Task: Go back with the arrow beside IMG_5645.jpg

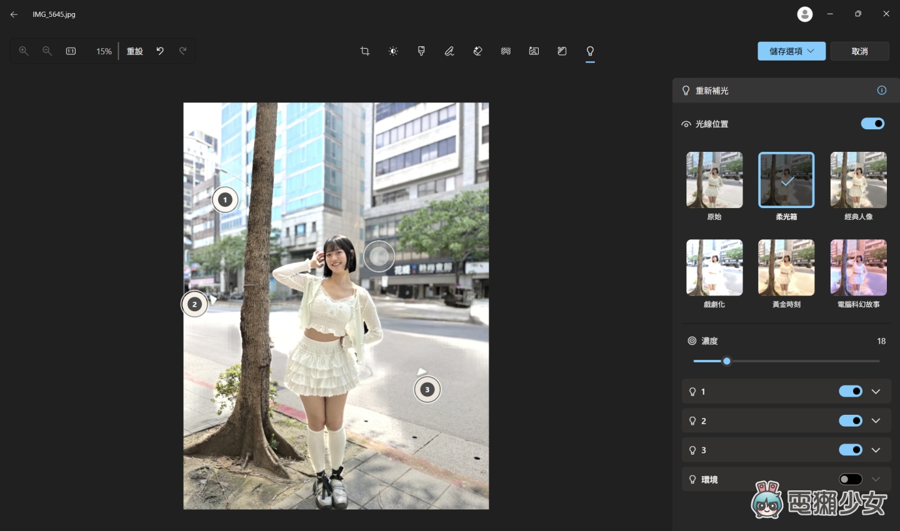Action: [14, 14]
